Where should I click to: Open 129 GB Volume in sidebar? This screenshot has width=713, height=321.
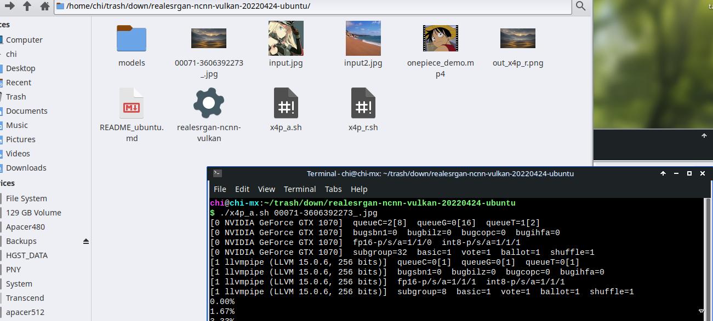click(33, 213)
